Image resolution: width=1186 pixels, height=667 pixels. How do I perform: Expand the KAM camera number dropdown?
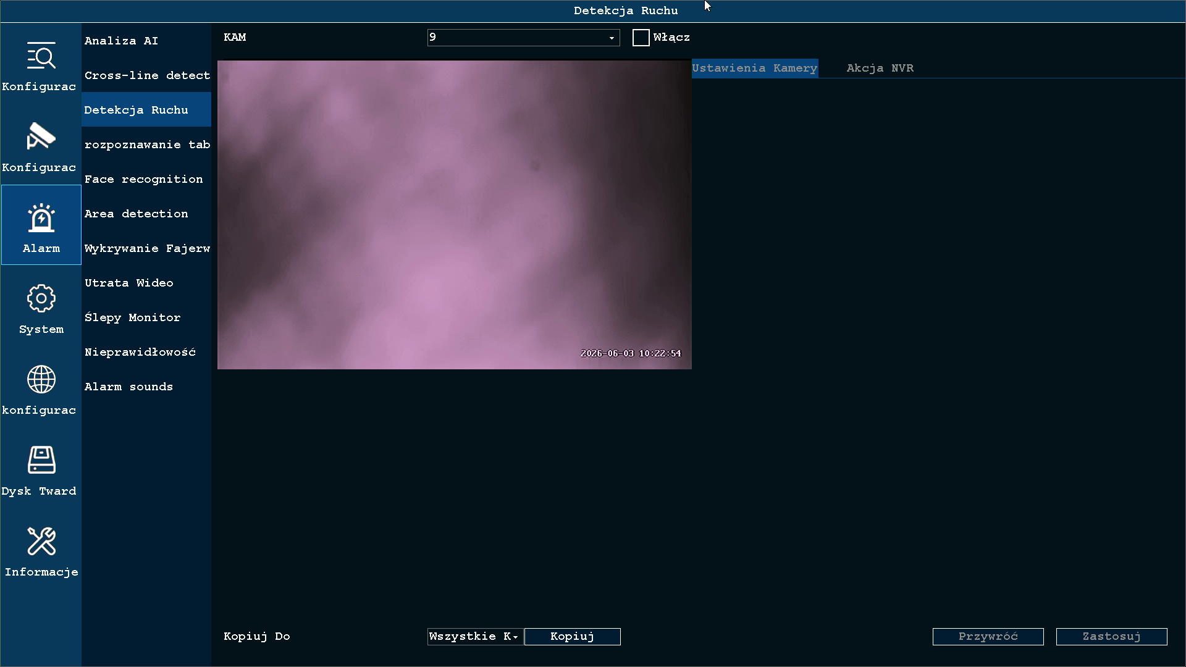tap(523, 38)
